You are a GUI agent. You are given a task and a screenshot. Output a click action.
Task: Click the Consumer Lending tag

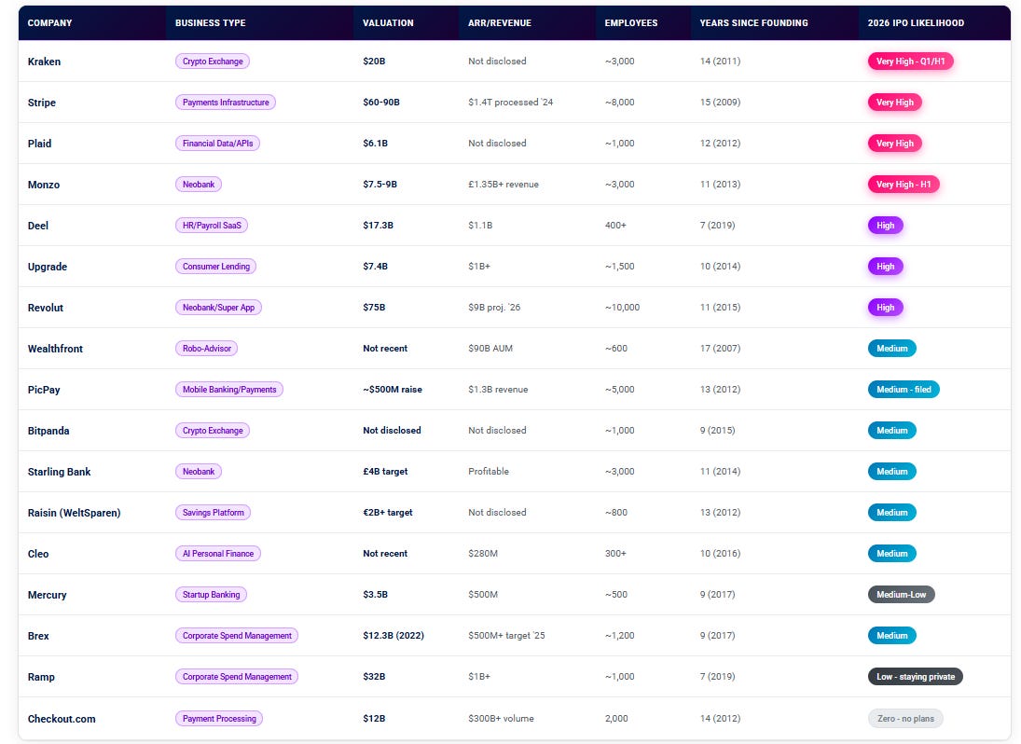point(215,267)
